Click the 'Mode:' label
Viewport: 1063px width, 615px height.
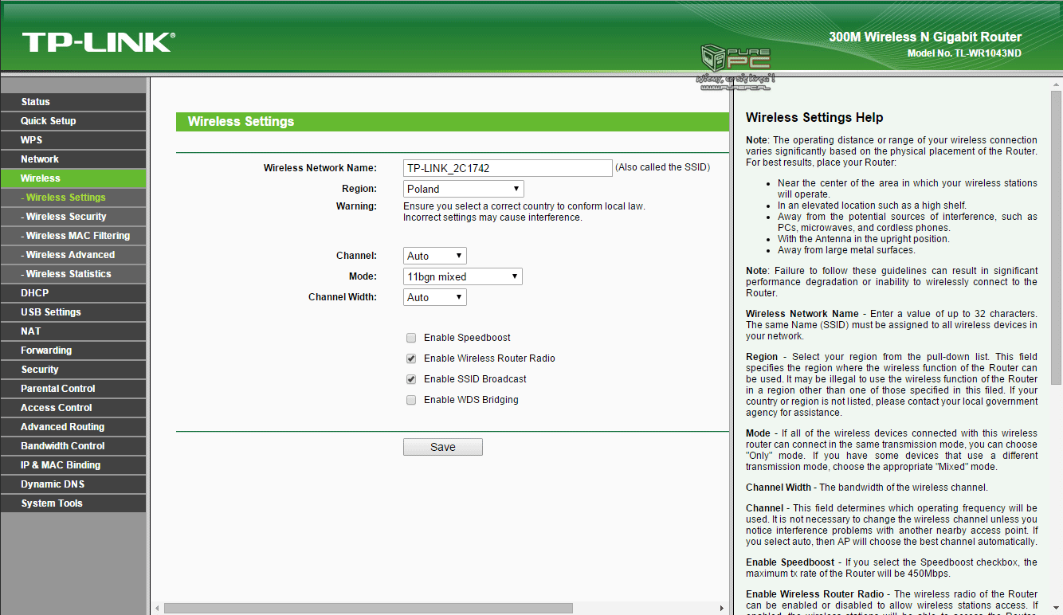362,276
